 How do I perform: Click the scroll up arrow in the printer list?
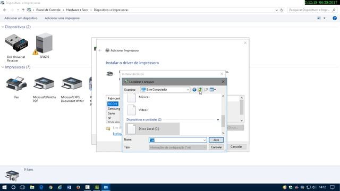click(242, 98)
